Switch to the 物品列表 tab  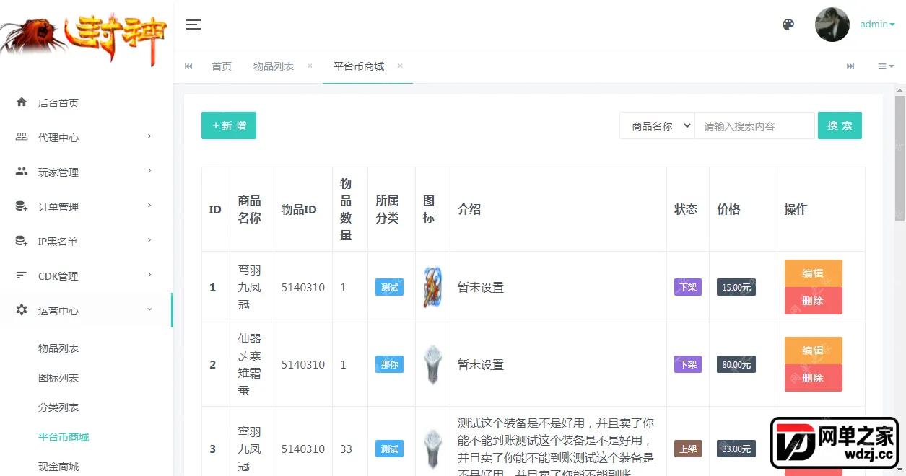[x=274, y=66]
